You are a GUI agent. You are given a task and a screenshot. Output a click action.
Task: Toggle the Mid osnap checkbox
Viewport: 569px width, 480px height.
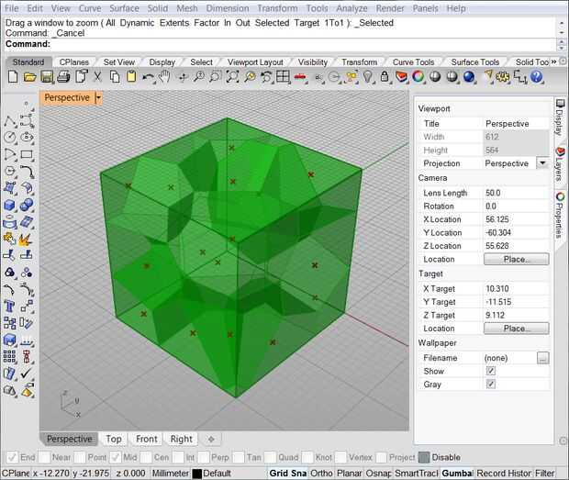pyautogui.click(x=116, y=457)
